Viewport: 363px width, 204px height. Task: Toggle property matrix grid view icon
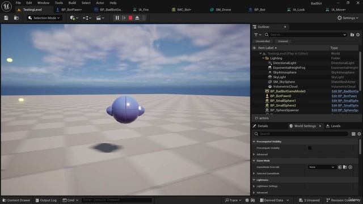click(353, 134)
